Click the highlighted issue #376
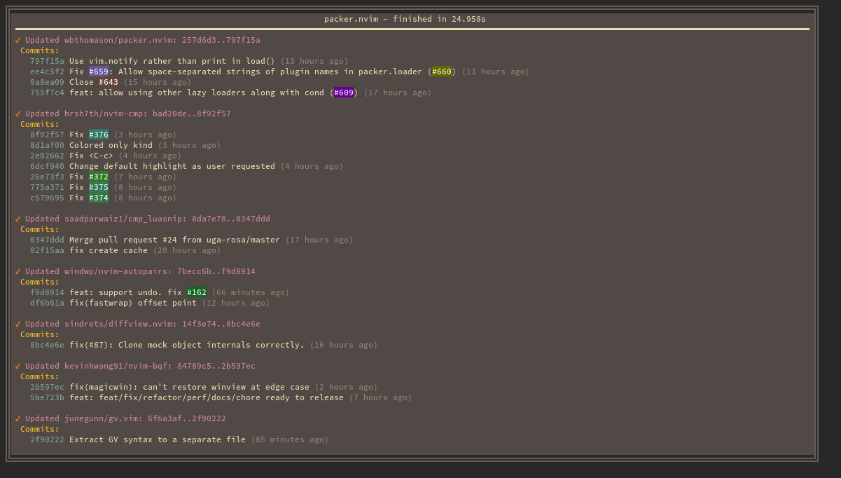Image resolution: width=841 pixels, height=478 pixels. pyautogui.click(x=99, y=135)
